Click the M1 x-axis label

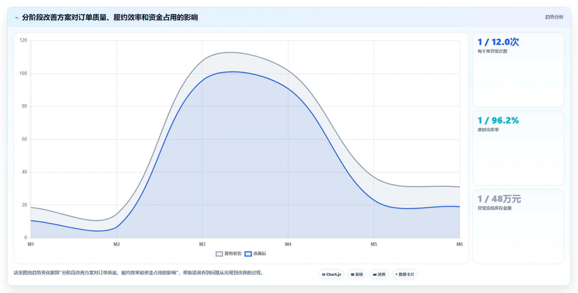(31, 244)
